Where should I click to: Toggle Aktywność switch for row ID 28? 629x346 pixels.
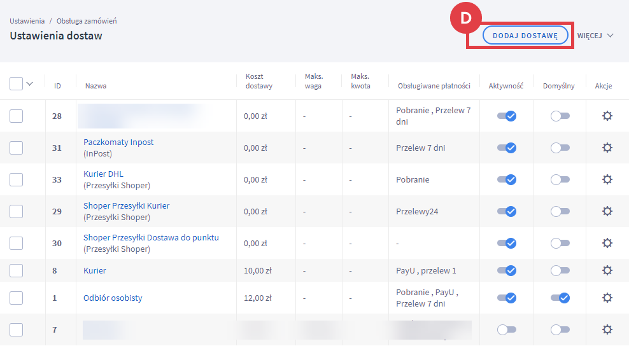pyautogui.click(x=507, y=116)
